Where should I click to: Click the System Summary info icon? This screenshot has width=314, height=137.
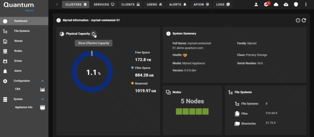coord(168,34)
